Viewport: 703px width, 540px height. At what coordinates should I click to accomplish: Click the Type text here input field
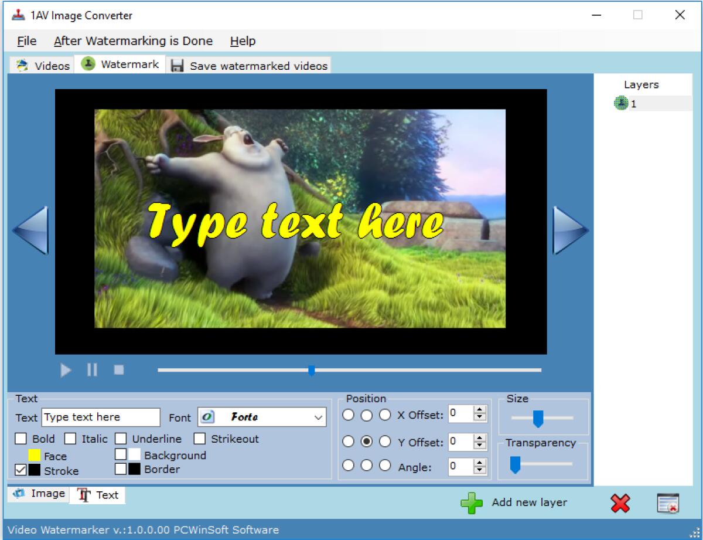coord(100,417)
